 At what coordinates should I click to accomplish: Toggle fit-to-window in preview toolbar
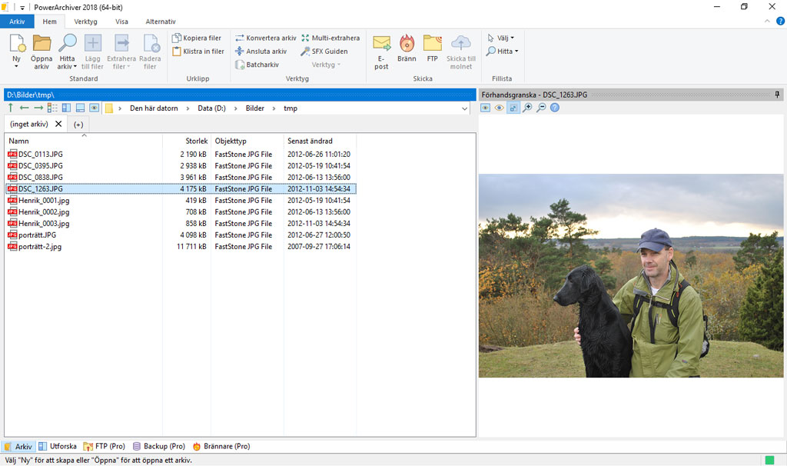click(513, 108)
